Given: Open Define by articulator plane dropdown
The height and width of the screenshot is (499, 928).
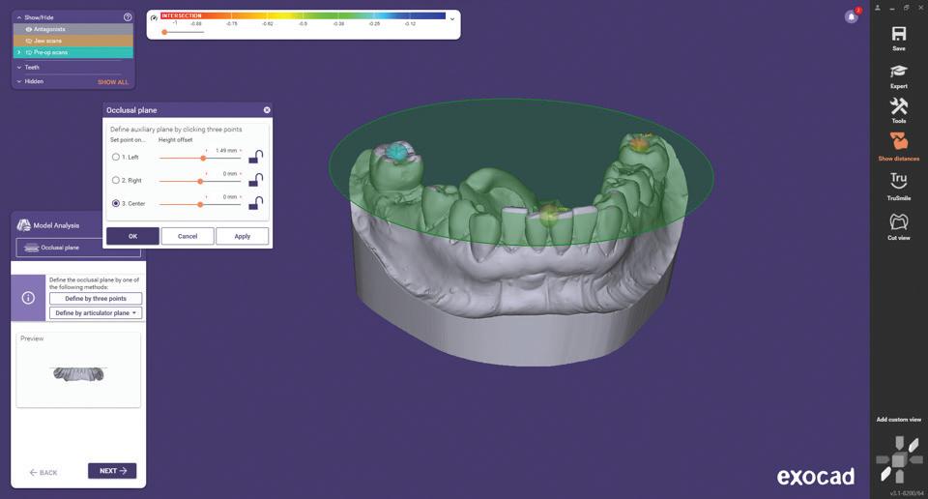Looking at the screenshot, I should tap(96, 312).
